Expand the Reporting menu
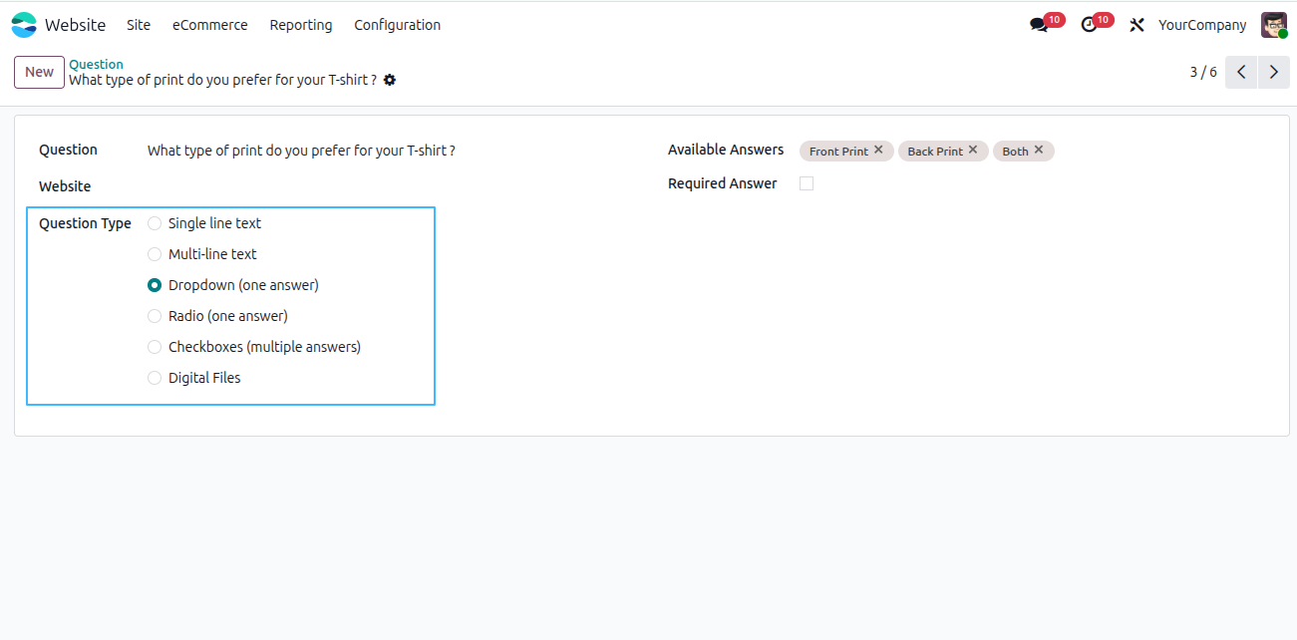This screenshot has width=1297, height=640. tap(301, 25)
